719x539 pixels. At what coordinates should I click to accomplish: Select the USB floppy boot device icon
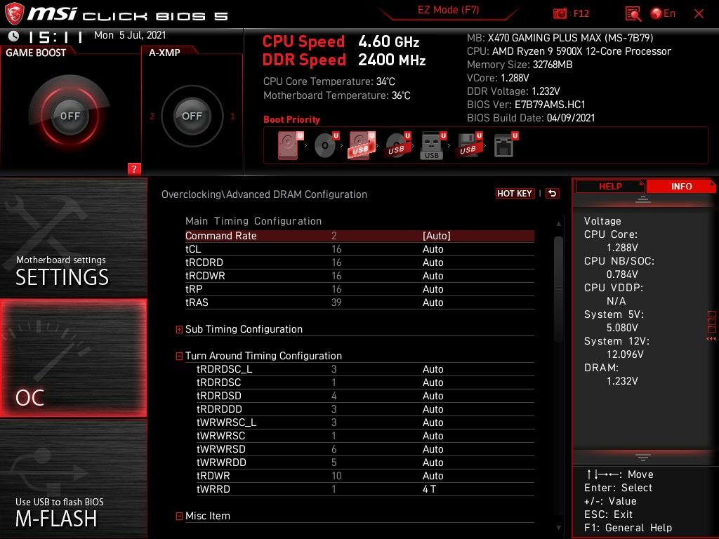click(x=468, y=145)
